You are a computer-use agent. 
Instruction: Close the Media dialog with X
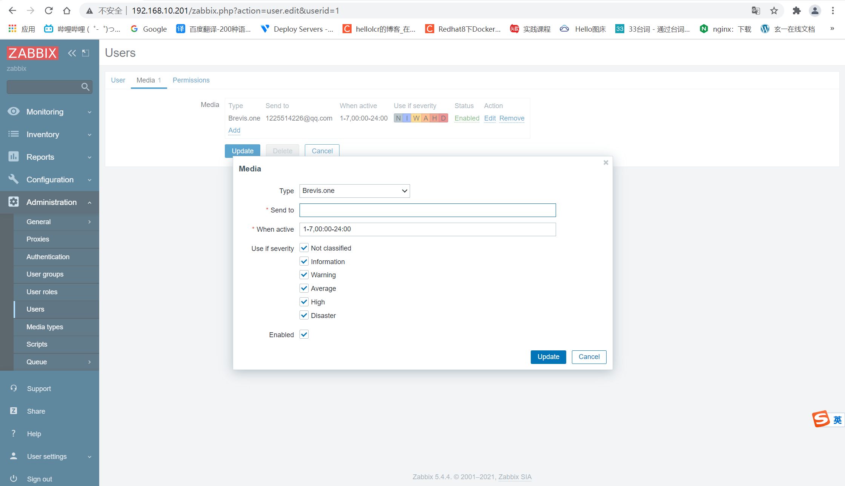coord(606,163)
